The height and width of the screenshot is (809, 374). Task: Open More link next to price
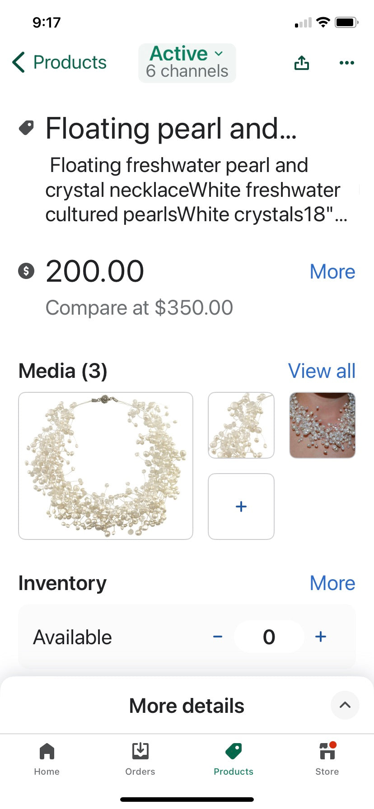click(x=332, y=272)
